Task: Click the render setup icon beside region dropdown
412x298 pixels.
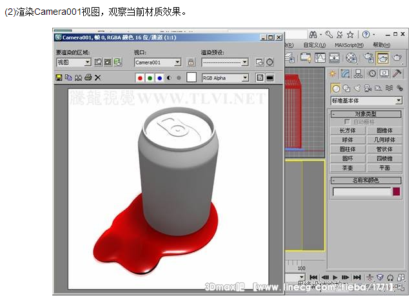Action: coord(118,63)
